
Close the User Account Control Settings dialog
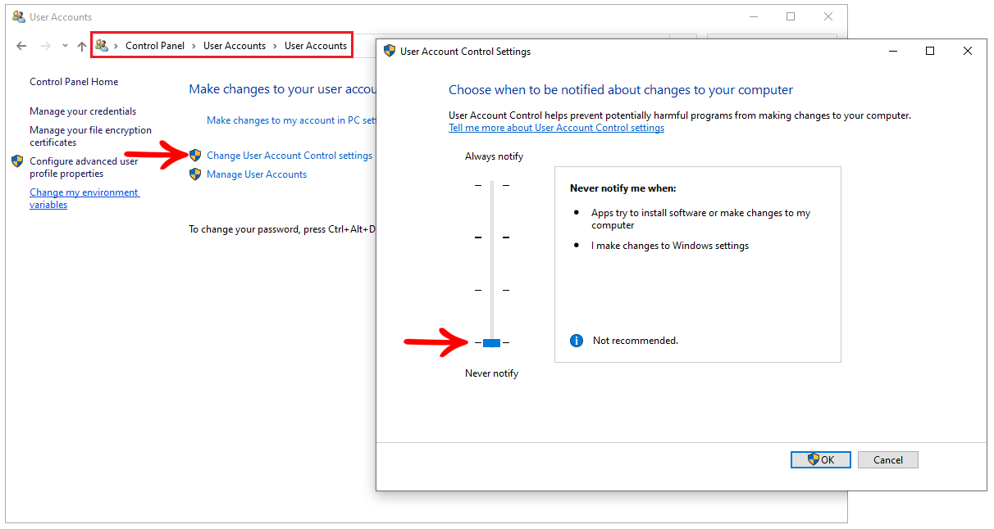(x=968, y=51)
